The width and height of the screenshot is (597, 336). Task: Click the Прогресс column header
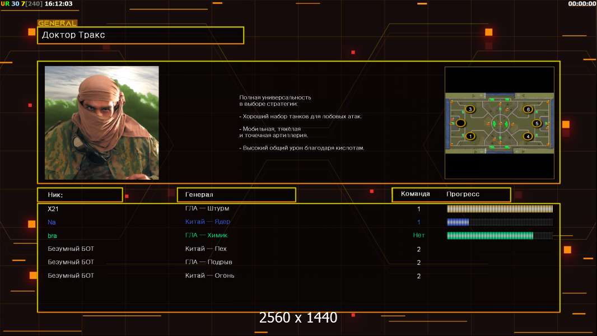pos(463,194)
